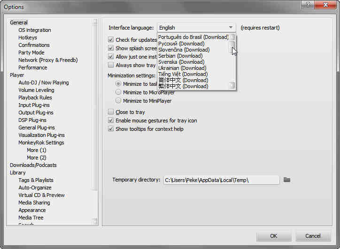Choose Português do Brasil (Download) language
The height and width of the screenshot is (249, 340).
(193, 37)
